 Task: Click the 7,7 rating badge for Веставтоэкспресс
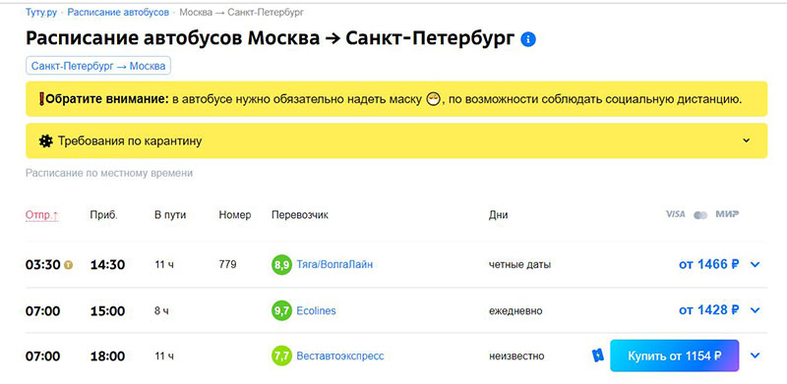pyautogui.click(x=281, y=356)
